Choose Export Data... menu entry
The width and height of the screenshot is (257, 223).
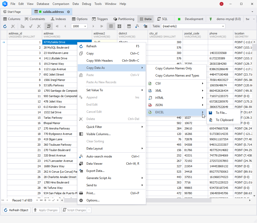click(x=112, y=171)
